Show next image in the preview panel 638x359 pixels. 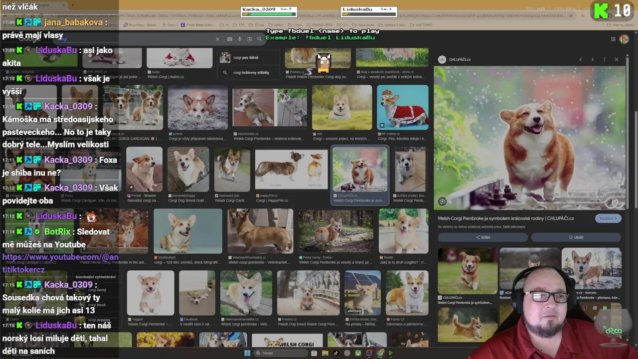click(593, 59)
